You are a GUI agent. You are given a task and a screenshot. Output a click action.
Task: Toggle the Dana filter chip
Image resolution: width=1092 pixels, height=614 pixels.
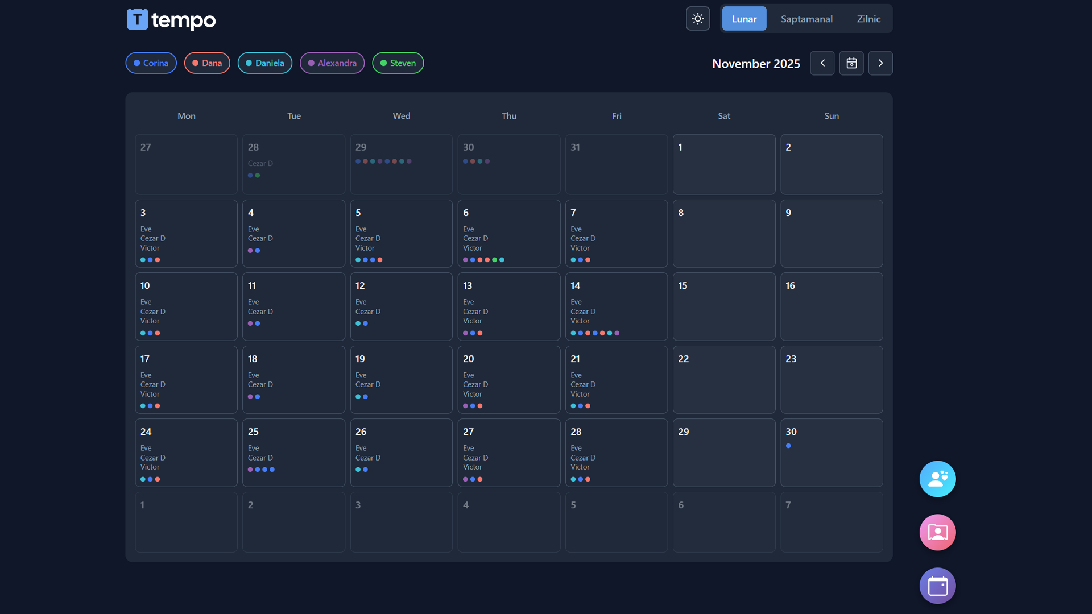pos(207,63)
